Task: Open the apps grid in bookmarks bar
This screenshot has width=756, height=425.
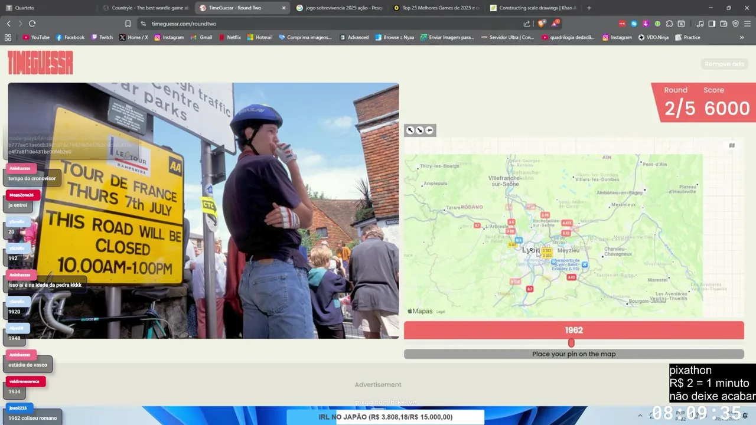Action: tap(8, 37)
